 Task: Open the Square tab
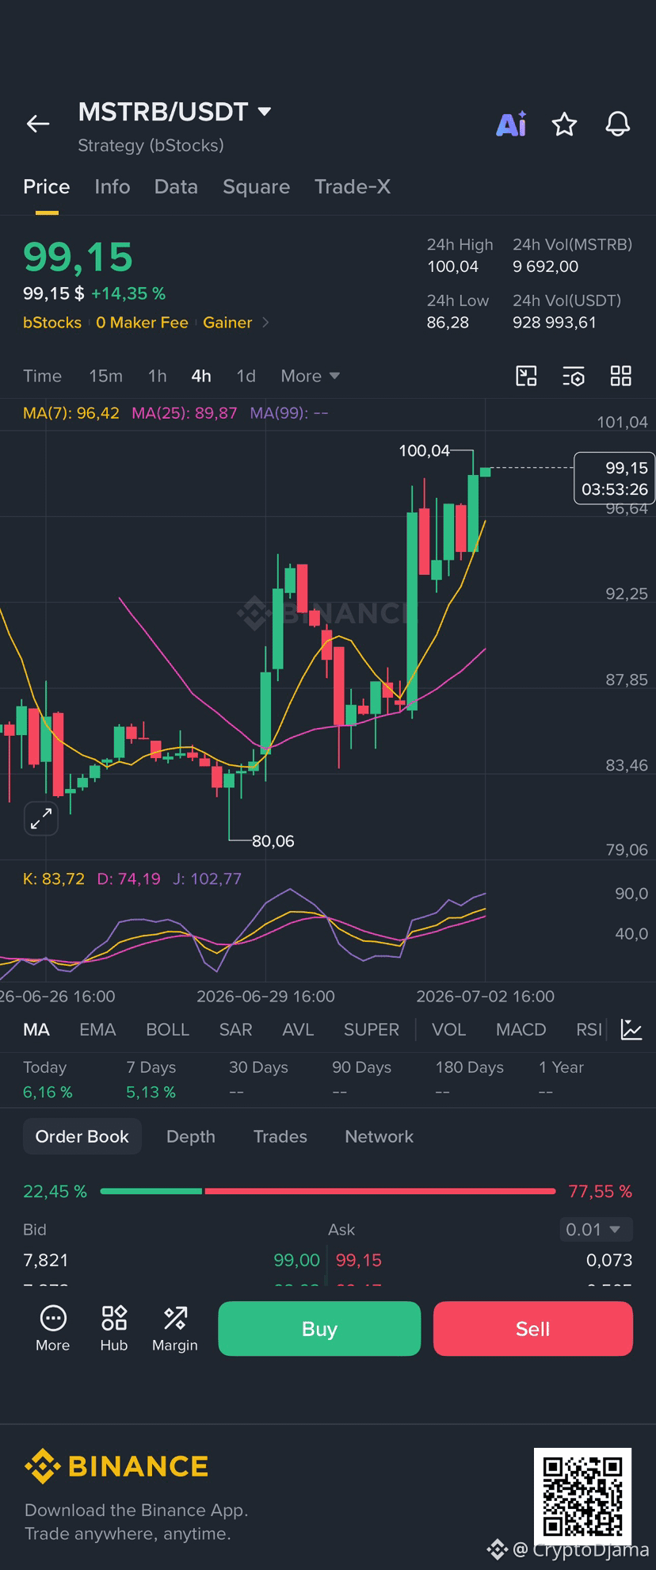(x=256, y=186)
